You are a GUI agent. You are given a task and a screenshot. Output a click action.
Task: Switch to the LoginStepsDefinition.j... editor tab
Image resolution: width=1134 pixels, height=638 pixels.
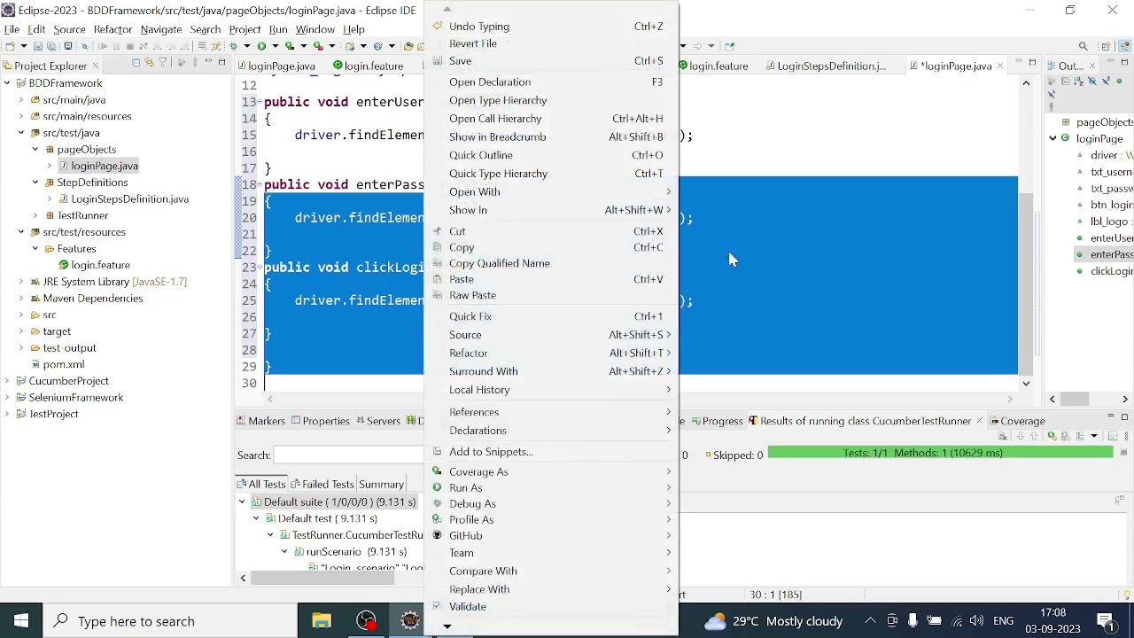click(x=826, y=66)
